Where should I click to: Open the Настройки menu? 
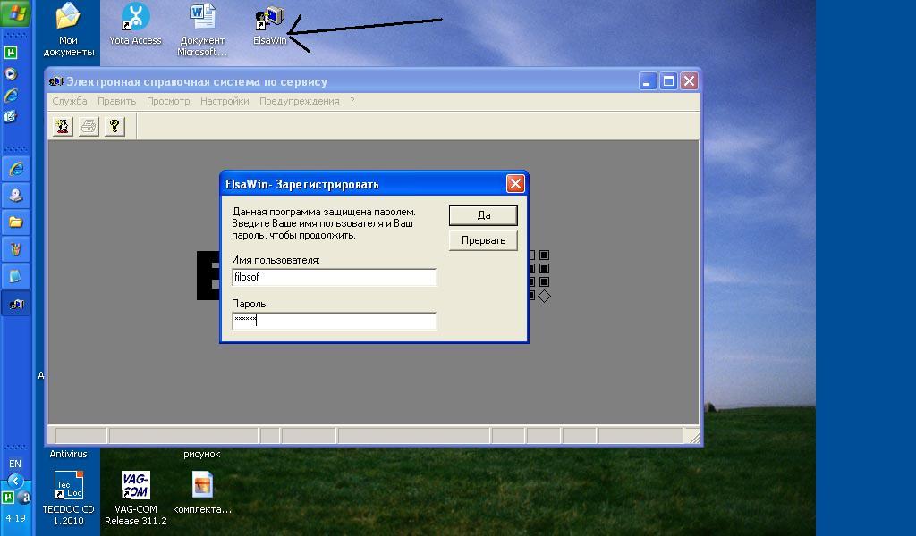(225, 101)
